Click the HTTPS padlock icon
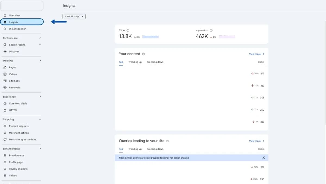This screenshot has height=184, width=326. pyautogui.click(x=5, y=110)
